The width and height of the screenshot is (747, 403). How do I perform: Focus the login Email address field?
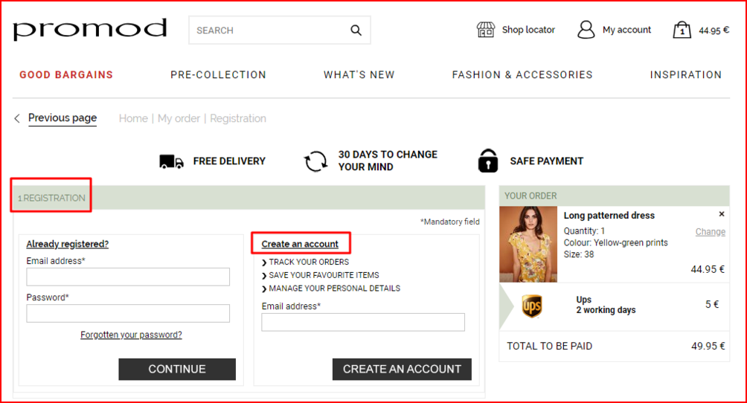click(128, 277)
